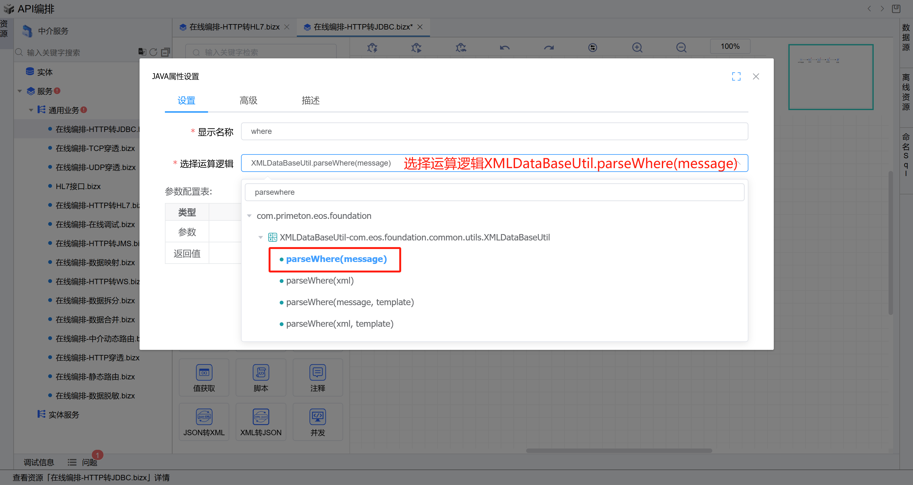Click the collapse-all icon in resource panel
Screen dimensions: 913x485
[x=165, y=52]
